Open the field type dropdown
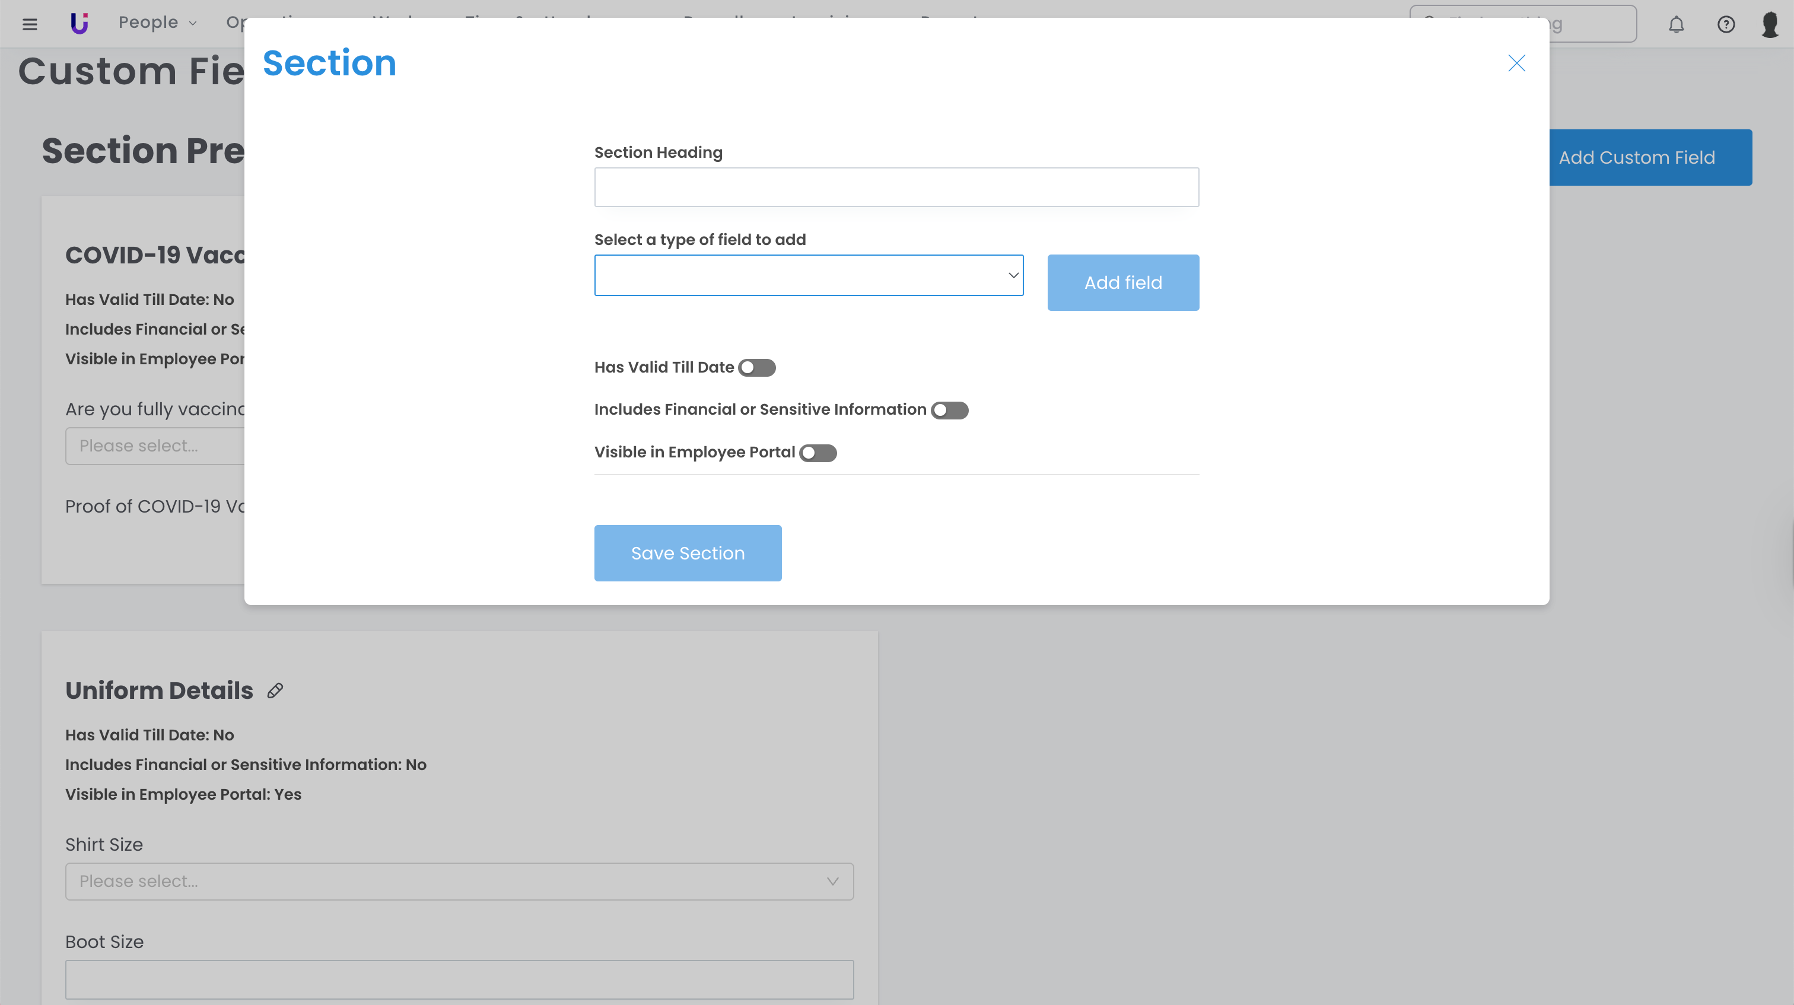 click(808, 275)
